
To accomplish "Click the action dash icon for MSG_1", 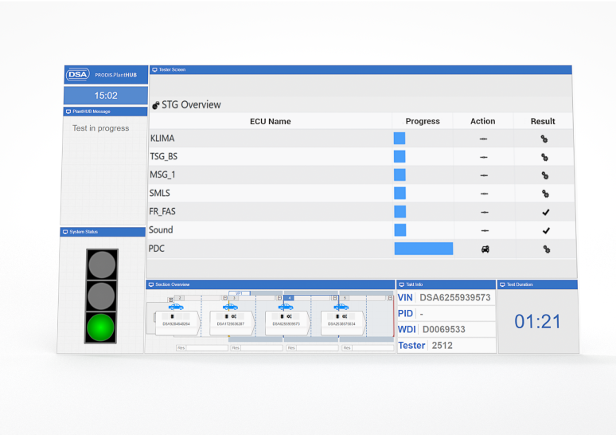I will click(483, 175).
